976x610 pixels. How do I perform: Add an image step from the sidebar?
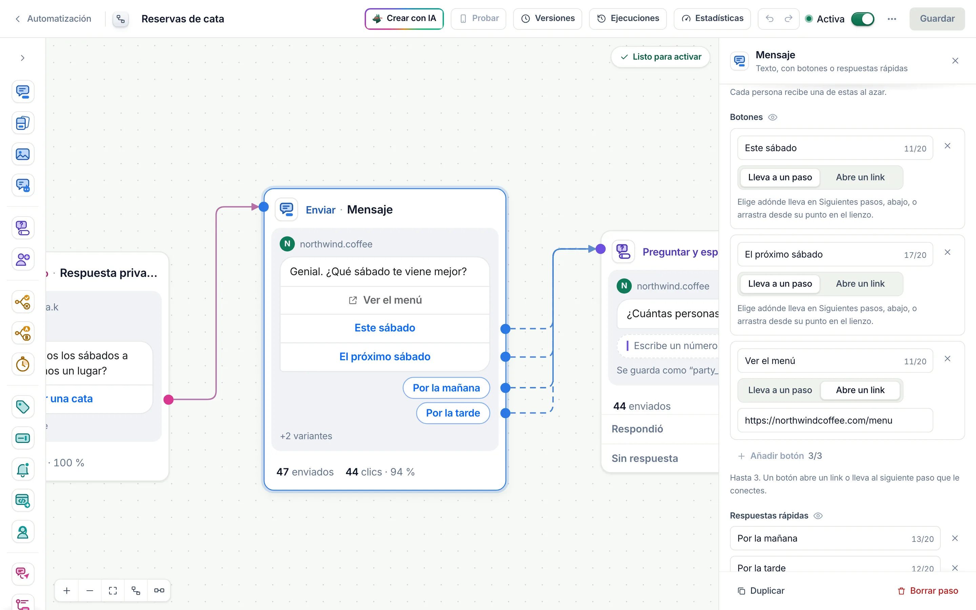click(23, 154)
